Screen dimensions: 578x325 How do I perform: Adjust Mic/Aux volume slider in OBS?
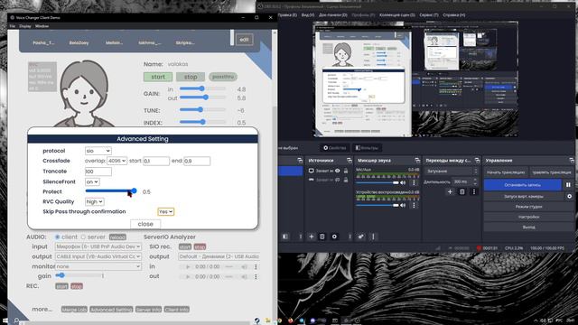[378, 182]
